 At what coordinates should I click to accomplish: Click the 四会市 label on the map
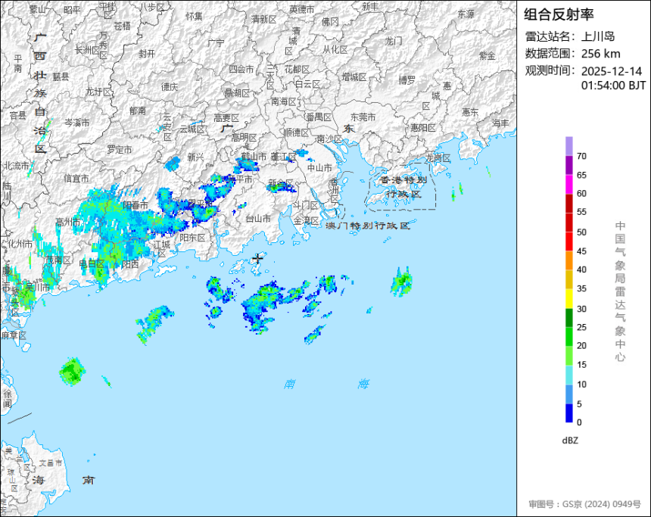(241, 70)
